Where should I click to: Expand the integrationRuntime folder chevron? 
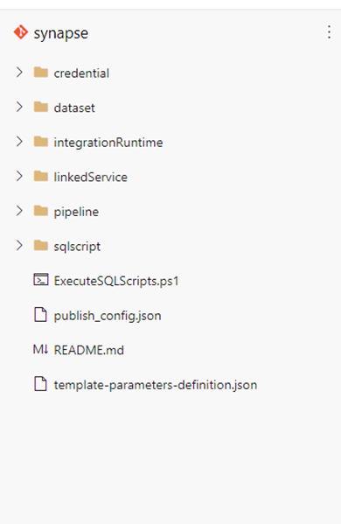(19, 142)
